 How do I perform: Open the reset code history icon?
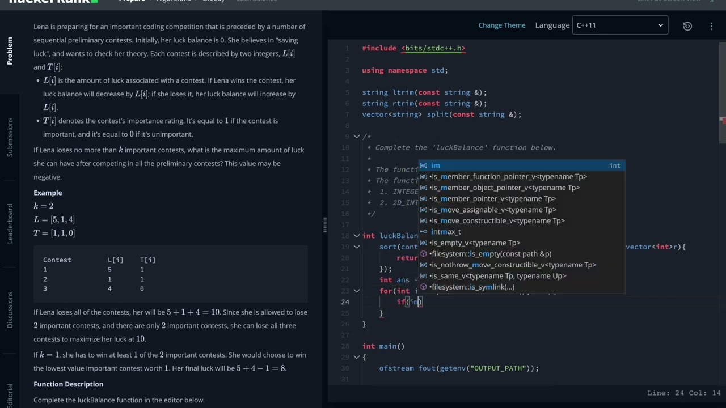687,25
